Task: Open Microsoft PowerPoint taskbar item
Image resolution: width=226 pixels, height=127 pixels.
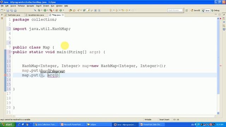Action: point(72,125)
